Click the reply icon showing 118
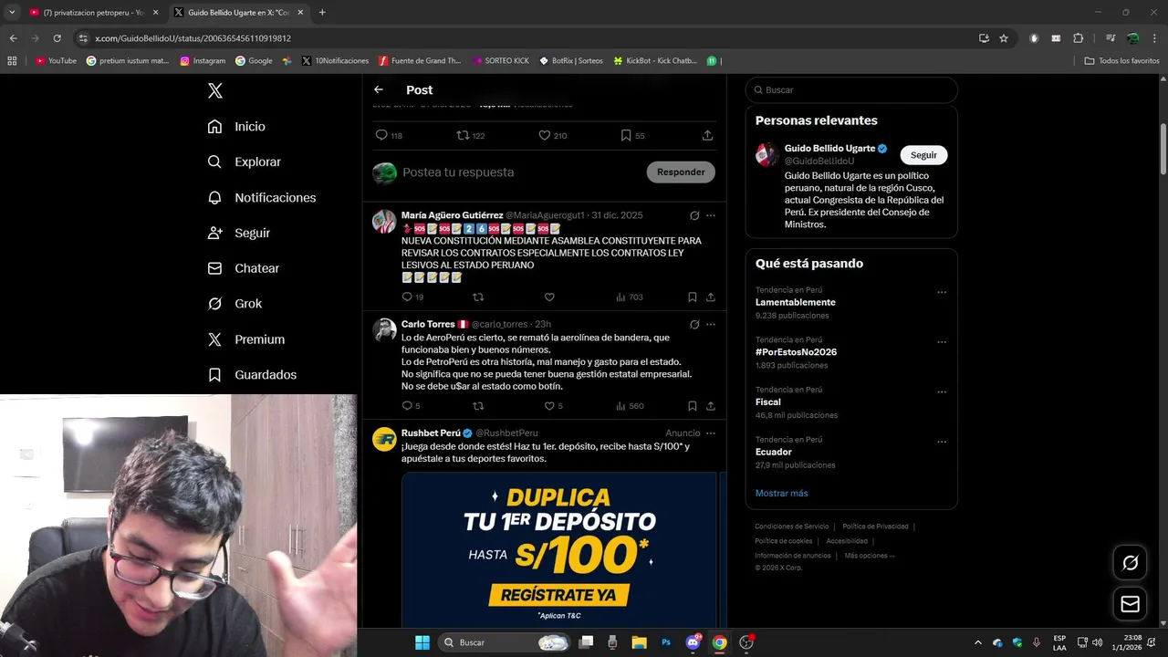This screenshot has height=657, width=1168. 381,135
